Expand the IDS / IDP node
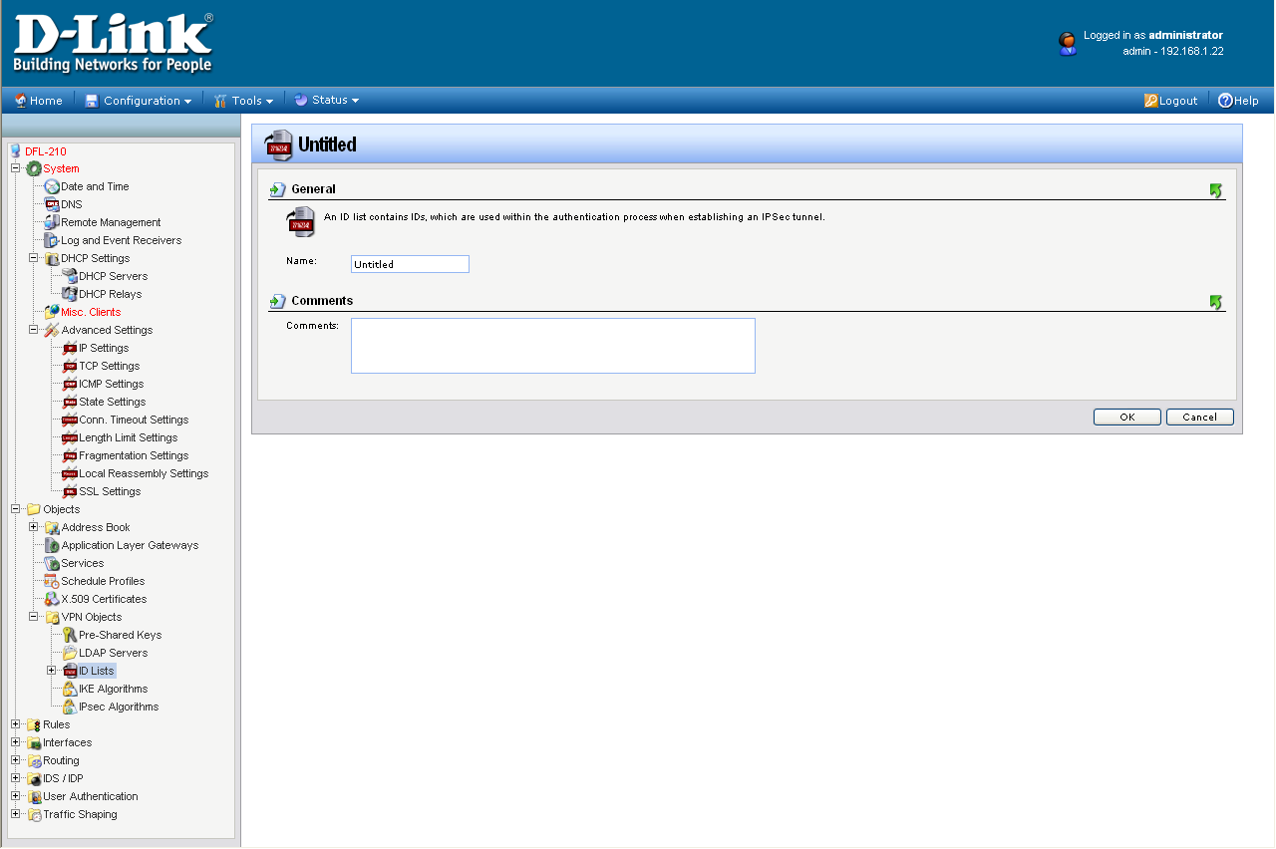 point(15,778)
